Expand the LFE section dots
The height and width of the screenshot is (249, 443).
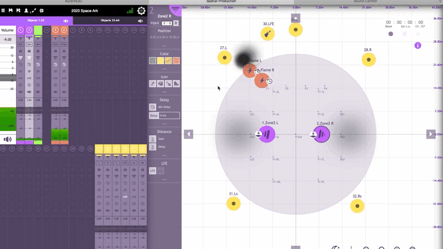coord(164,179)
